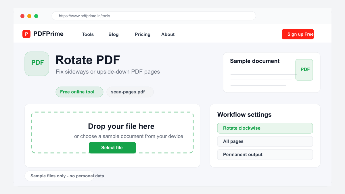Click the Sample document title
Viewport: 345px width, 194px height.
tap(255, 61)
